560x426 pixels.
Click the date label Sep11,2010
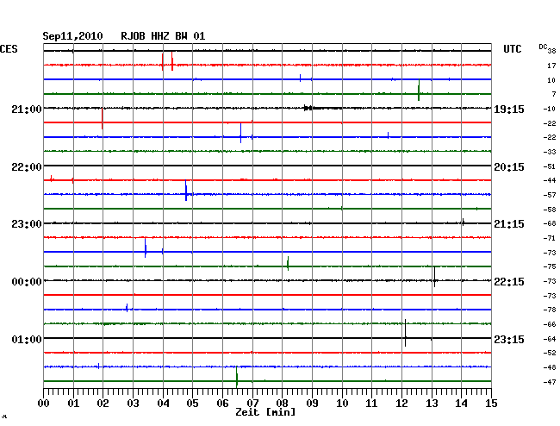tap(72, 36)
